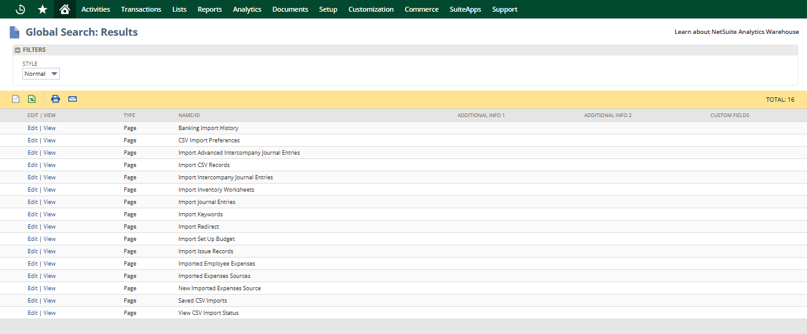Open the Transactions menu

(x=141, y=9)
